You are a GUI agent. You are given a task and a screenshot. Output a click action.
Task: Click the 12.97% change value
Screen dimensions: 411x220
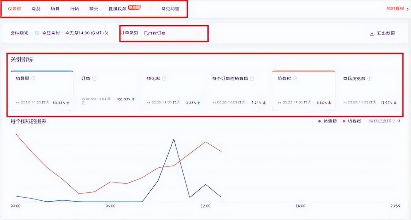point(386,103)
